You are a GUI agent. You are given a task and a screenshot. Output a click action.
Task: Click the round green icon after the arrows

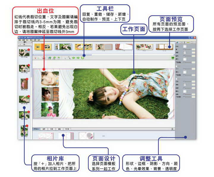(83, 58)
